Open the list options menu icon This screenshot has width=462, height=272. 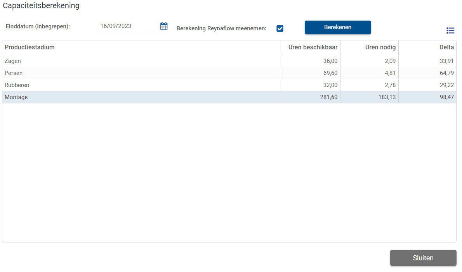click(x=450, y=30)
